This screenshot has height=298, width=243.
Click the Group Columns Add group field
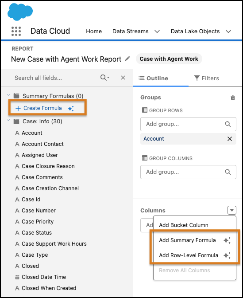[x=188, y=172]
